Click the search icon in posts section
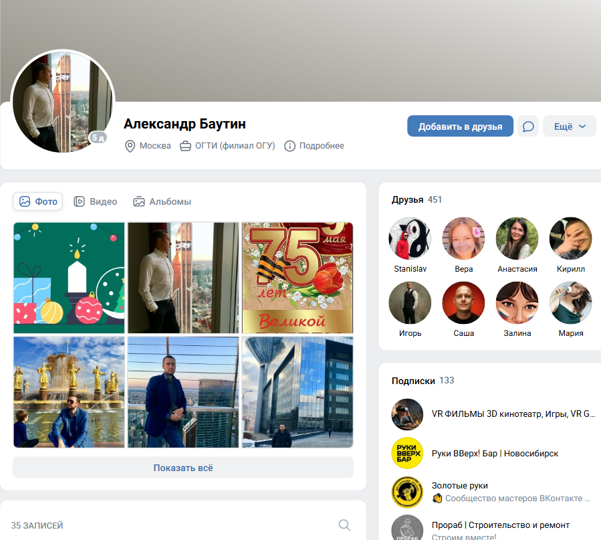The image size is (601, 540). coord(344,525)
